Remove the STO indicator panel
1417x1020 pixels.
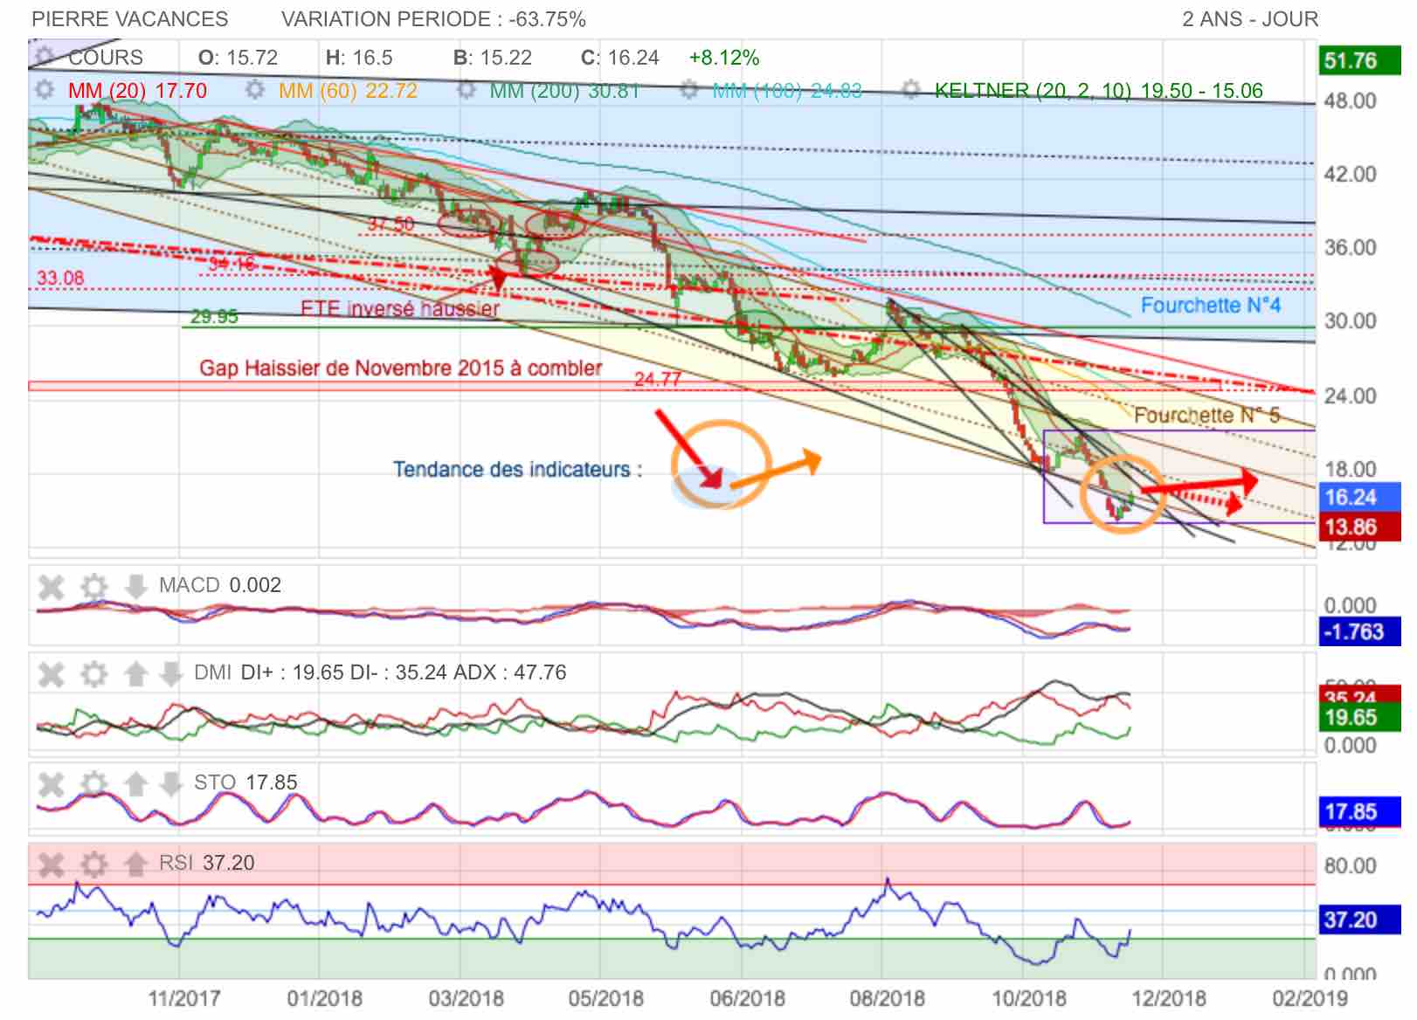[x=52, y=783]
